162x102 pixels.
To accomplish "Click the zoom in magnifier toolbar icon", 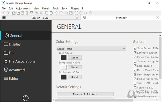I will point(37,13).
